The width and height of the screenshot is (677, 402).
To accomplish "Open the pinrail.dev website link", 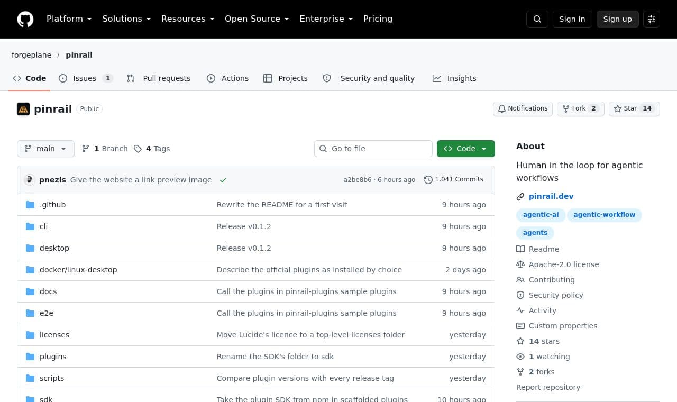I will pos(551,196).
